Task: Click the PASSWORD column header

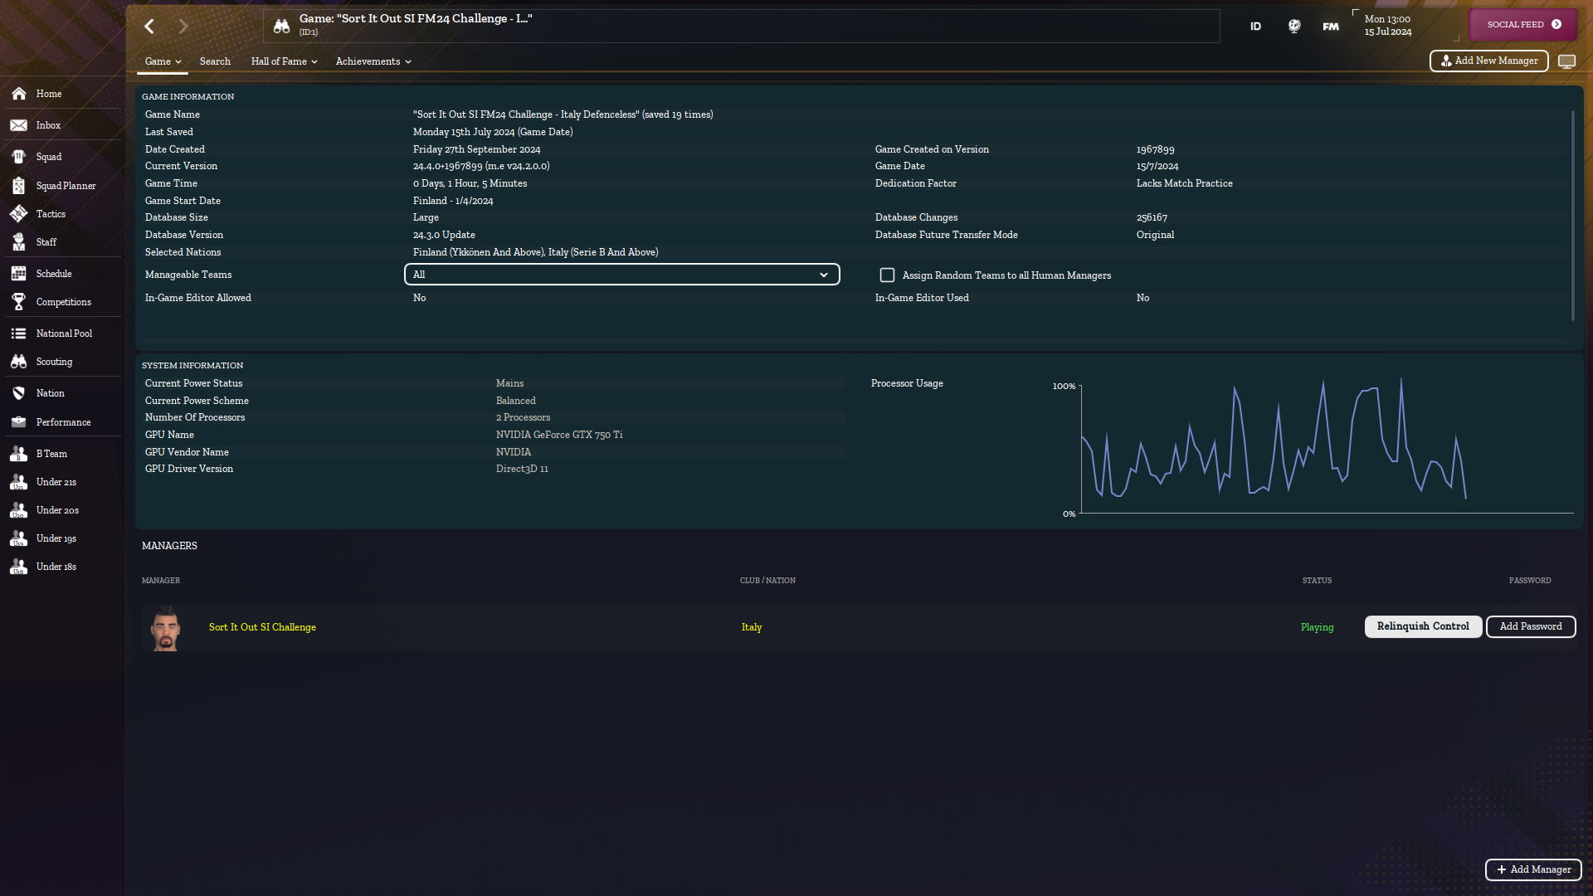Action: [1530, 581]
